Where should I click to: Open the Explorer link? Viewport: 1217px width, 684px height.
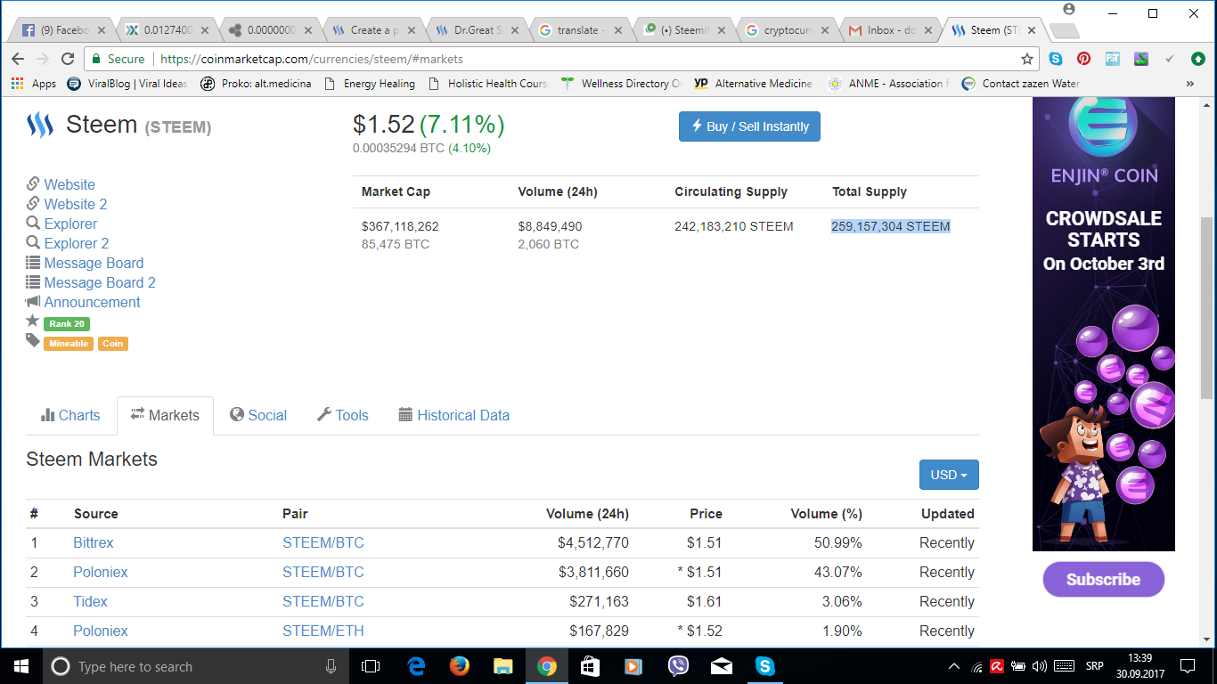tap(70, 224)
